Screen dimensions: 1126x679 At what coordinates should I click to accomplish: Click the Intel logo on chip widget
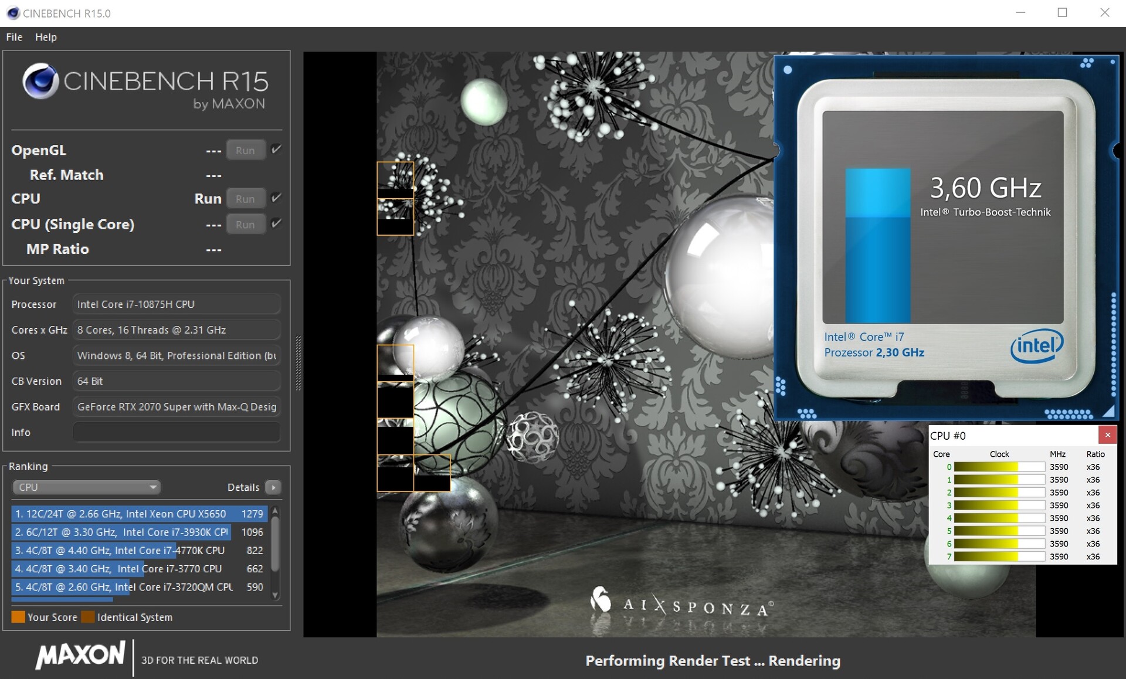[1036, 345]
